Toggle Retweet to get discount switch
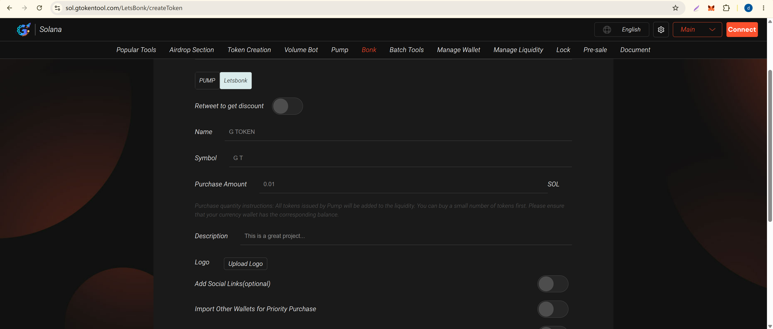 pyautogui.click(x=287, y=106)
